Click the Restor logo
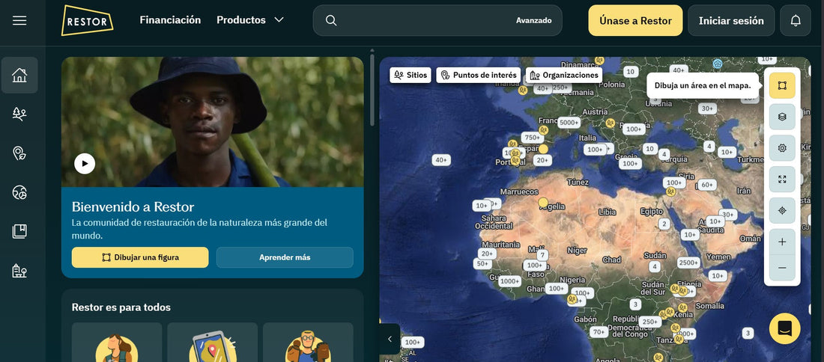The image size is (824, 362). pos(87,20)
